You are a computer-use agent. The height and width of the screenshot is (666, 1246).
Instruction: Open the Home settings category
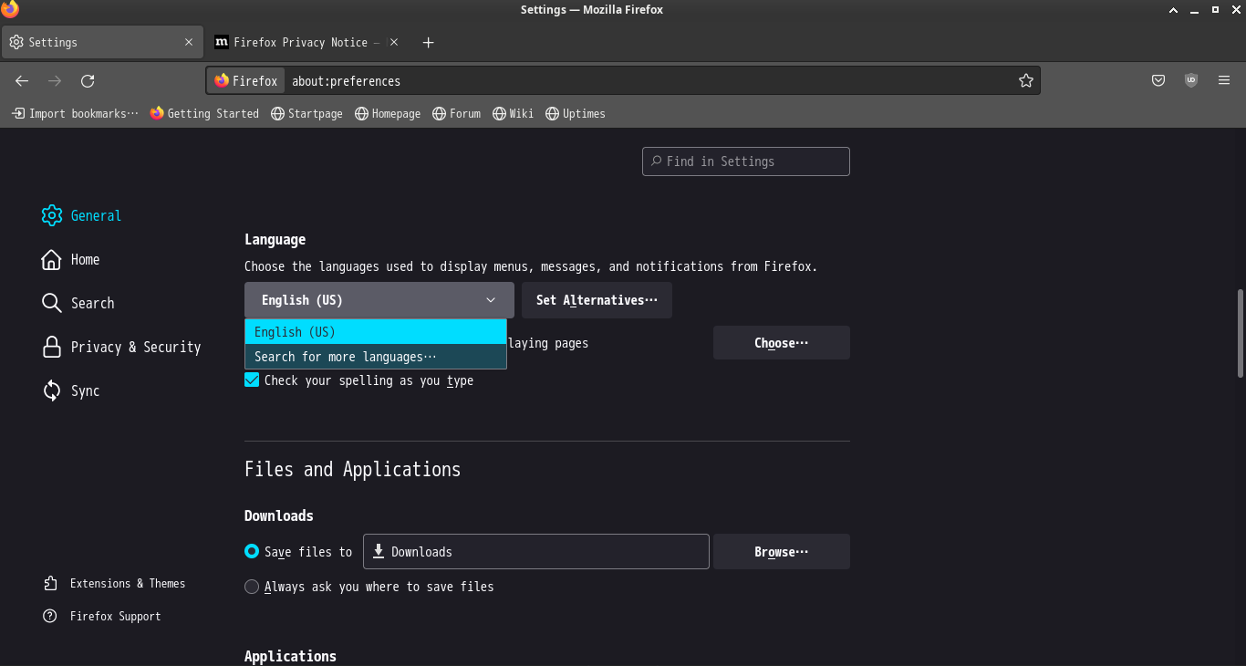coord(71,259)
